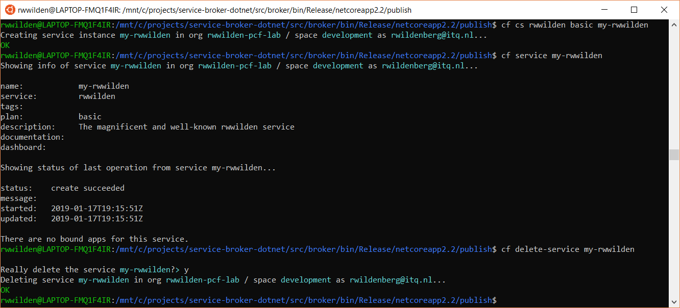The height and width of the screenshot is (308, 680).
Task: Click the 'The magnificent and well-known rwwilden service' text
Action: click(186, 127)
